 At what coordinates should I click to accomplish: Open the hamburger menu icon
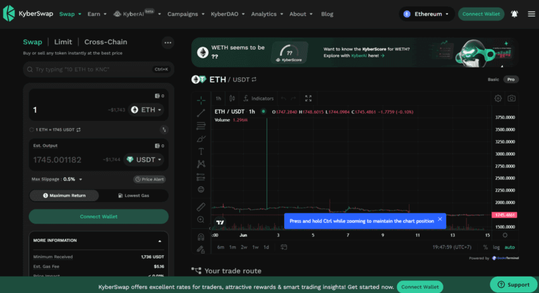[x=531, y=14]
